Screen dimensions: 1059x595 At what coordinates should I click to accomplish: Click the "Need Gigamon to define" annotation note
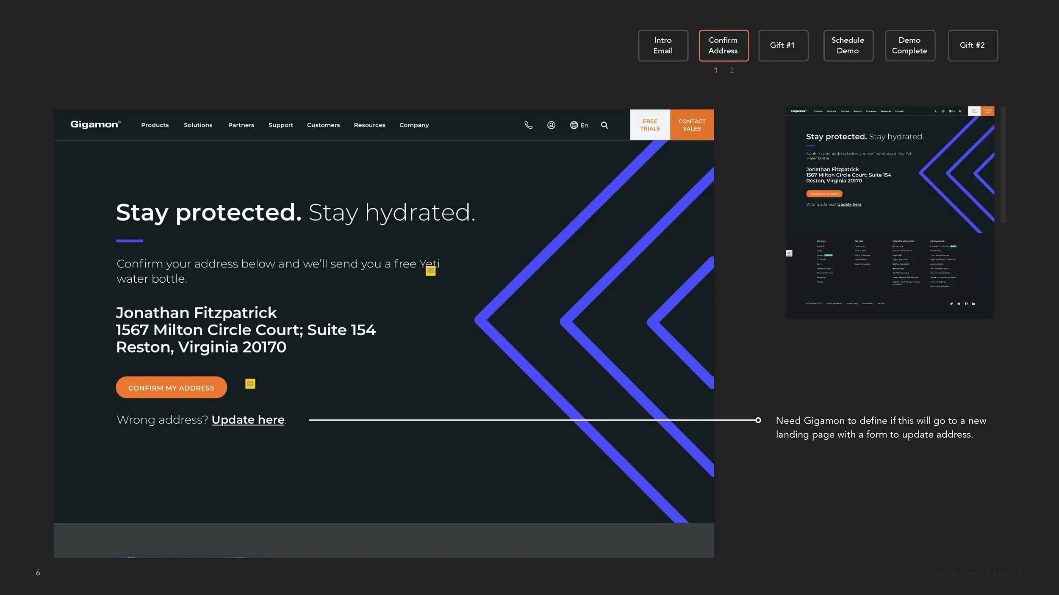(881, 427)
